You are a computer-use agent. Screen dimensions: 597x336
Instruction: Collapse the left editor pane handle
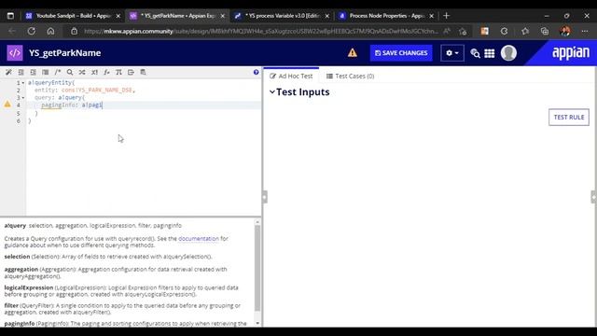(265, 197)
